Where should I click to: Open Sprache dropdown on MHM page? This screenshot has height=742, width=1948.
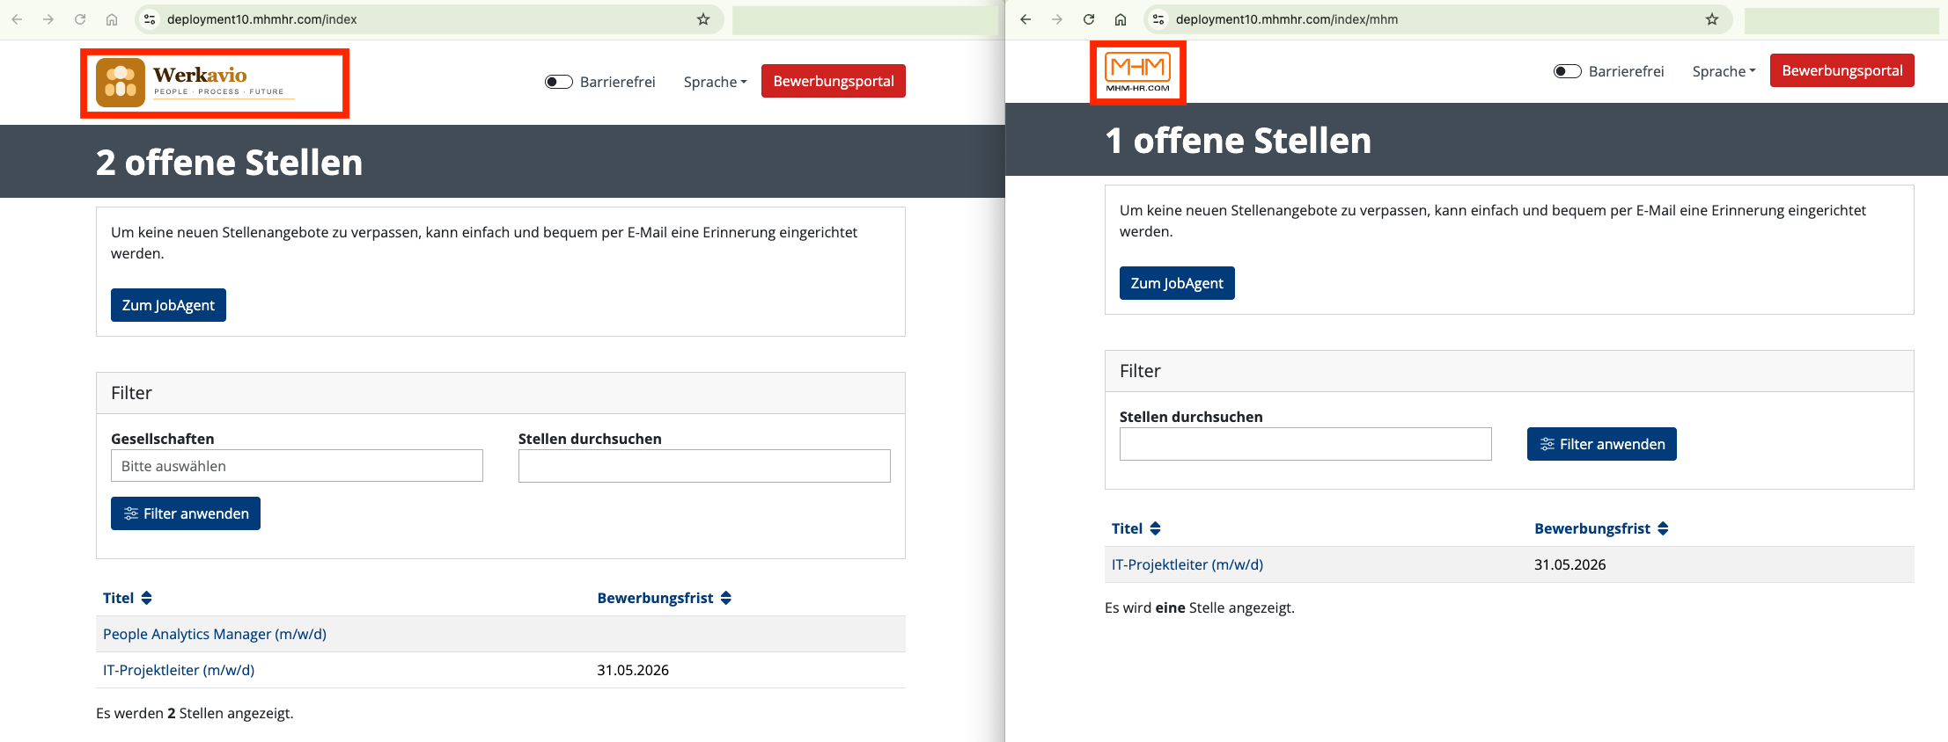(x=1724, y=71)
